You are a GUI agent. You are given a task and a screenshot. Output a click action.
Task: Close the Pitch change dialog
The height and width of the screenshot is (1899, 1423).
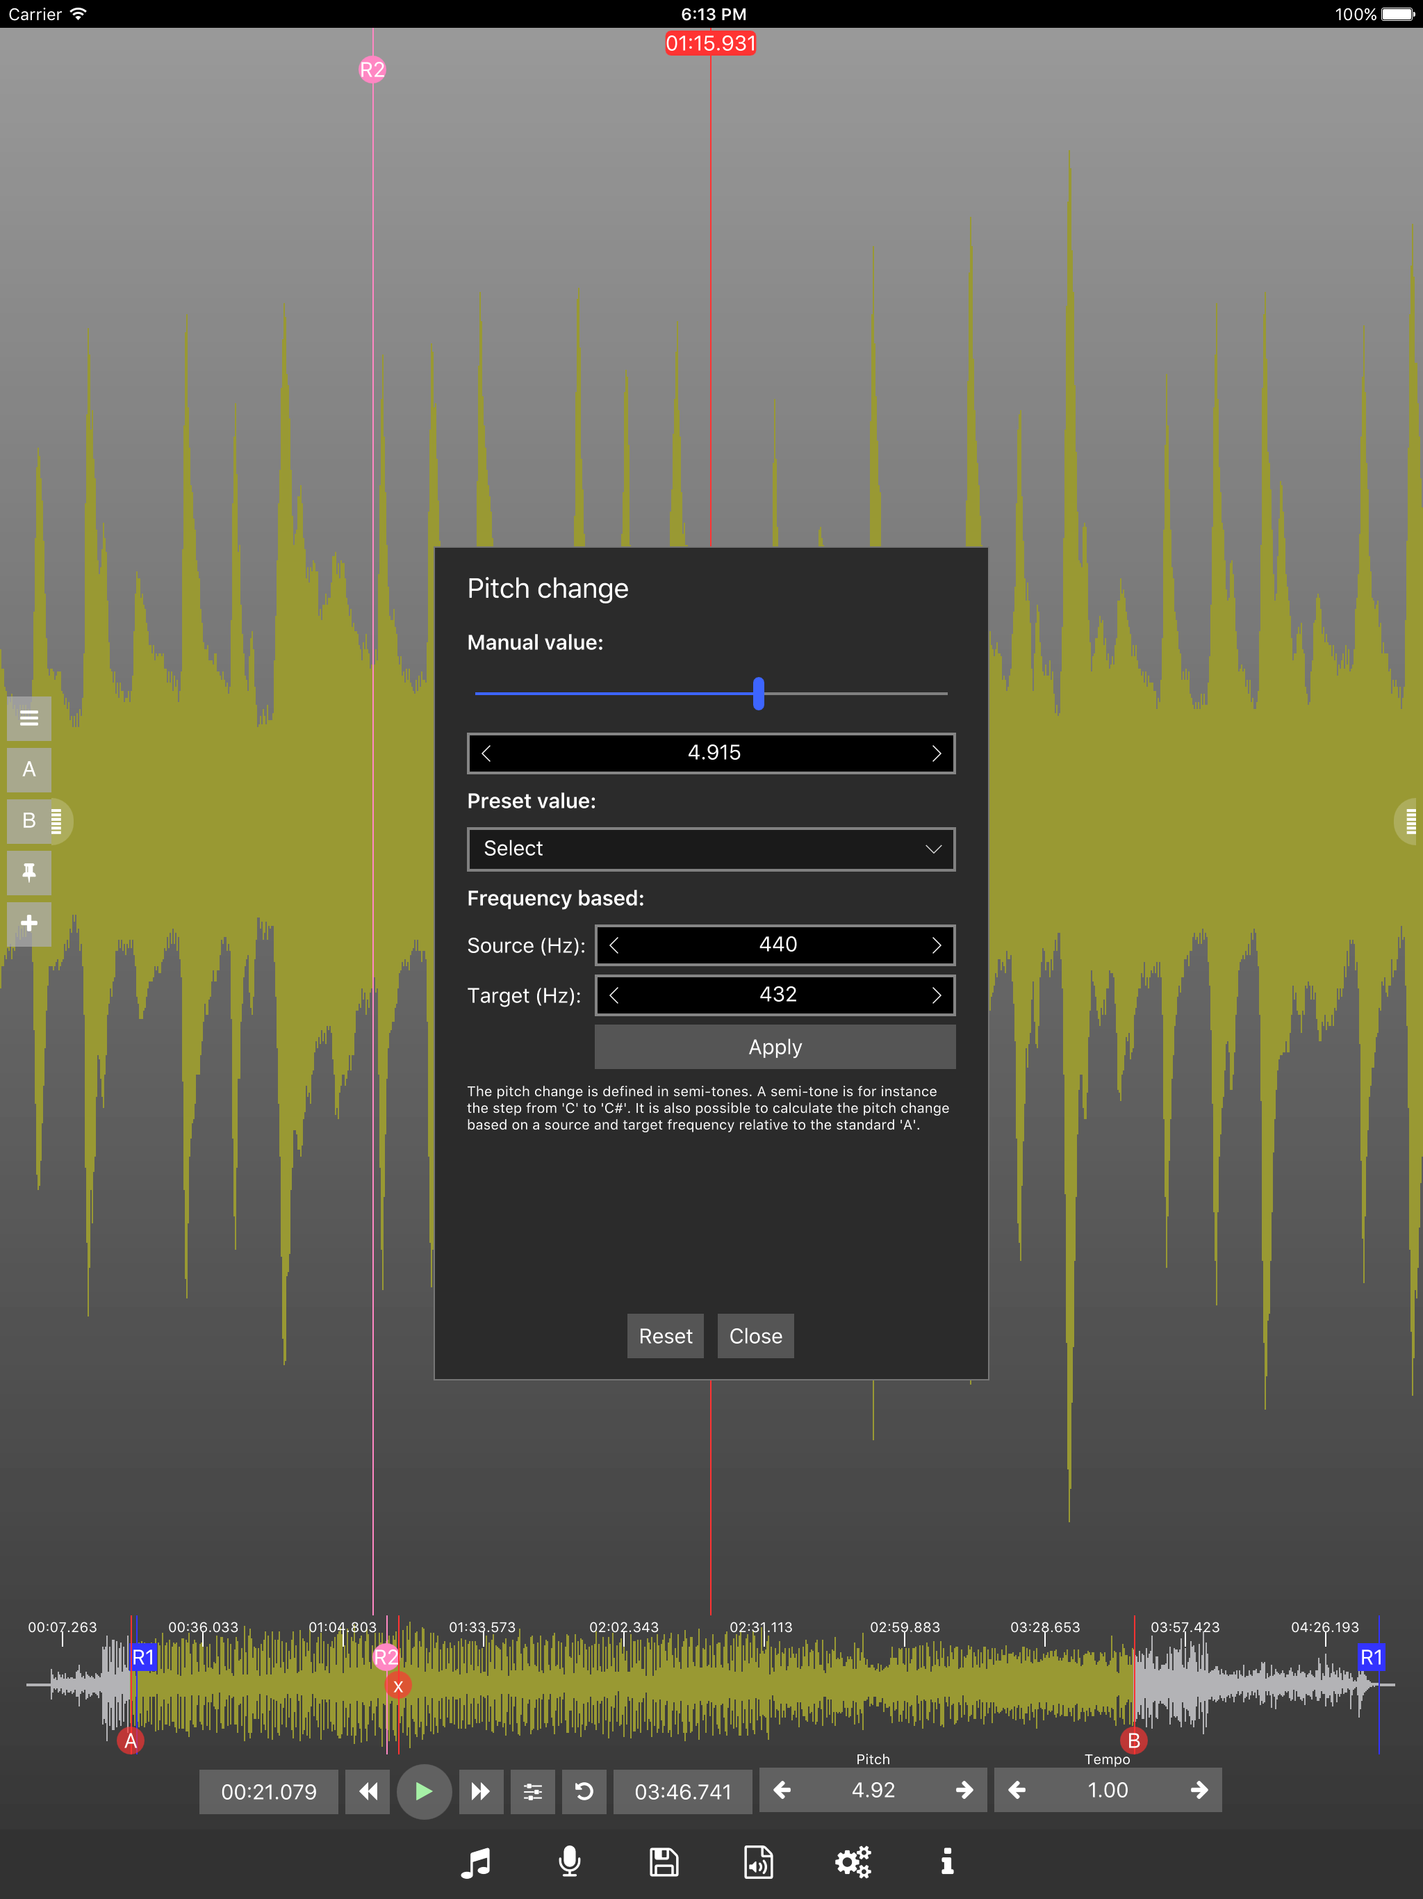pos(755,1336)
